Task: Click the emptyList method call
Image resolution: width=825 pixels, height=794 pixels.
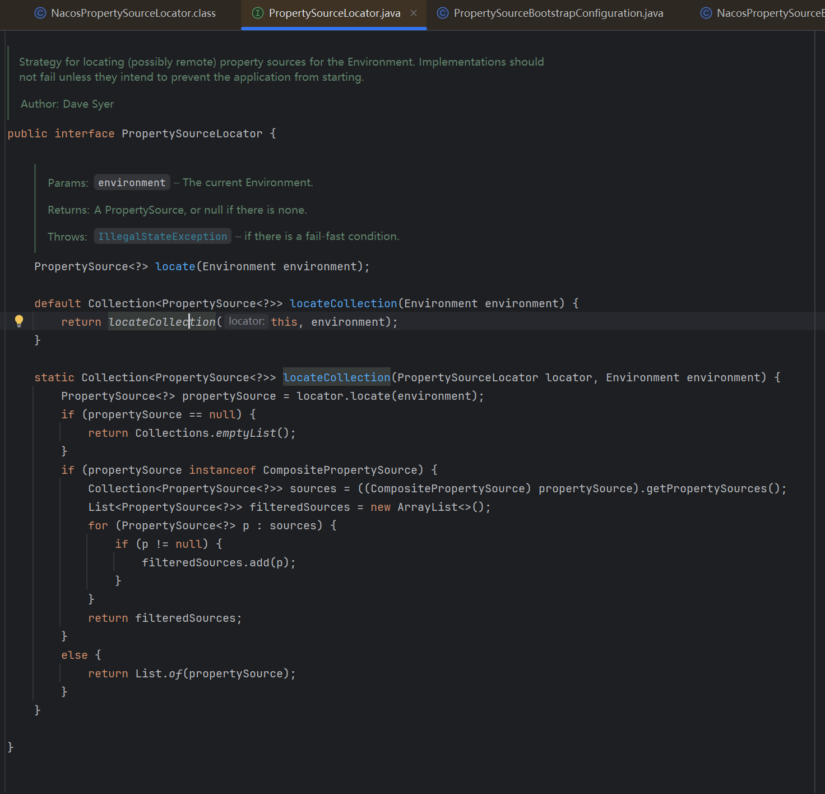Action: [x=246, y=433]
